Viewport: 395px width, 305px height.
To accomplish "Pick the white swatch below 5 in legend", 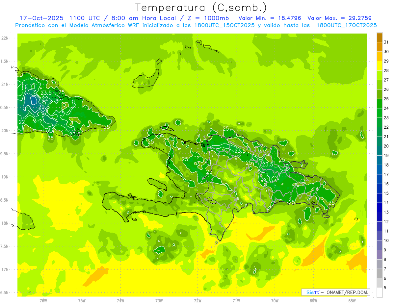I will point(380,292).
